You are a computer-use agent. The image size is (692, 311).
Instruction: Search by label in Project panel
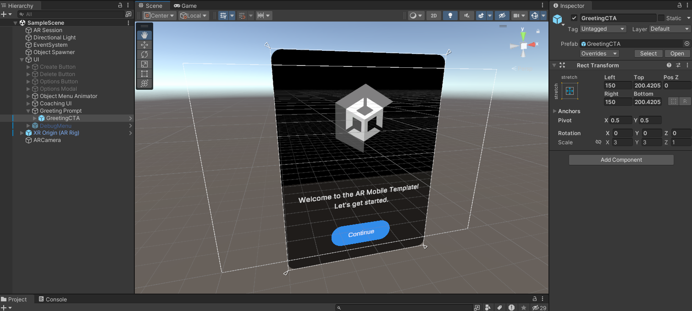coord(500,308)
